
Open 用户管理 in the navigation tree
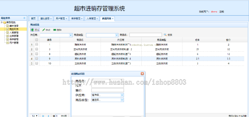point(14,43)
